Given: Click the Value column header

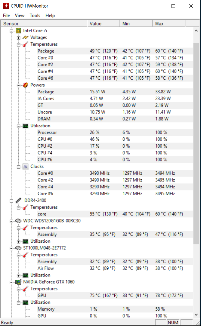Looking at the screenshot, I should [x=104, y=24].
